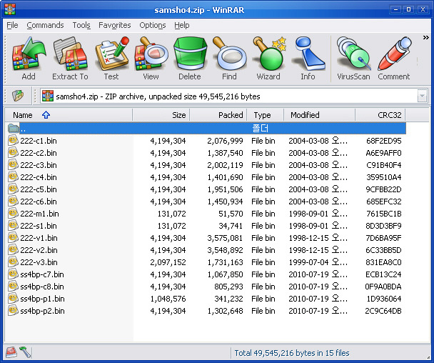Click the Extract To toolbar icon
The height and width of the screenshot is (363, 434).
coord(70,58)
